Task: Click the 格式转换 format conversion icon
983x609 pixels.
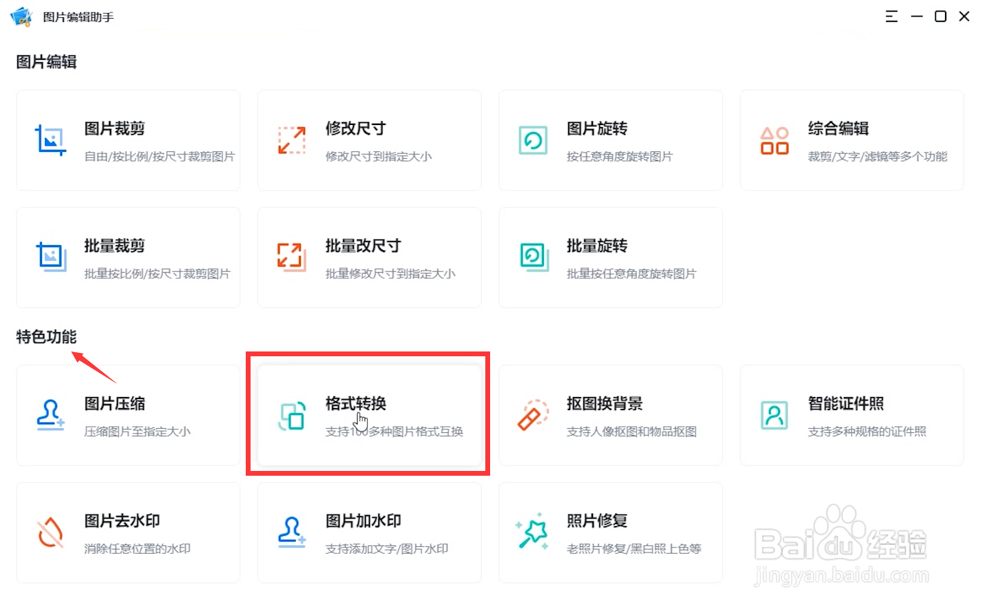Action: tap(291, 415)
